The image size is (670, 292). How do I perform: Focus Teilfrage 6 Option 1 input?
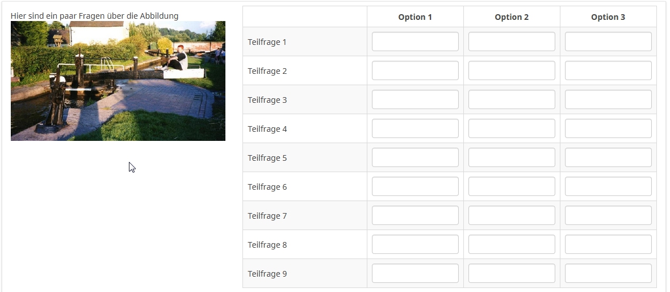tap(415, 186)
